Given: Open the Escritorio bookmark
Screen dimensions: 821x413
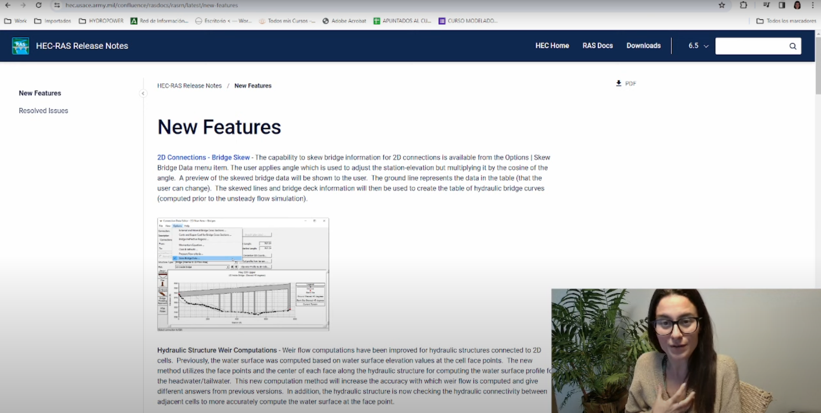Looking at the screenshot, I should point(223,21).
